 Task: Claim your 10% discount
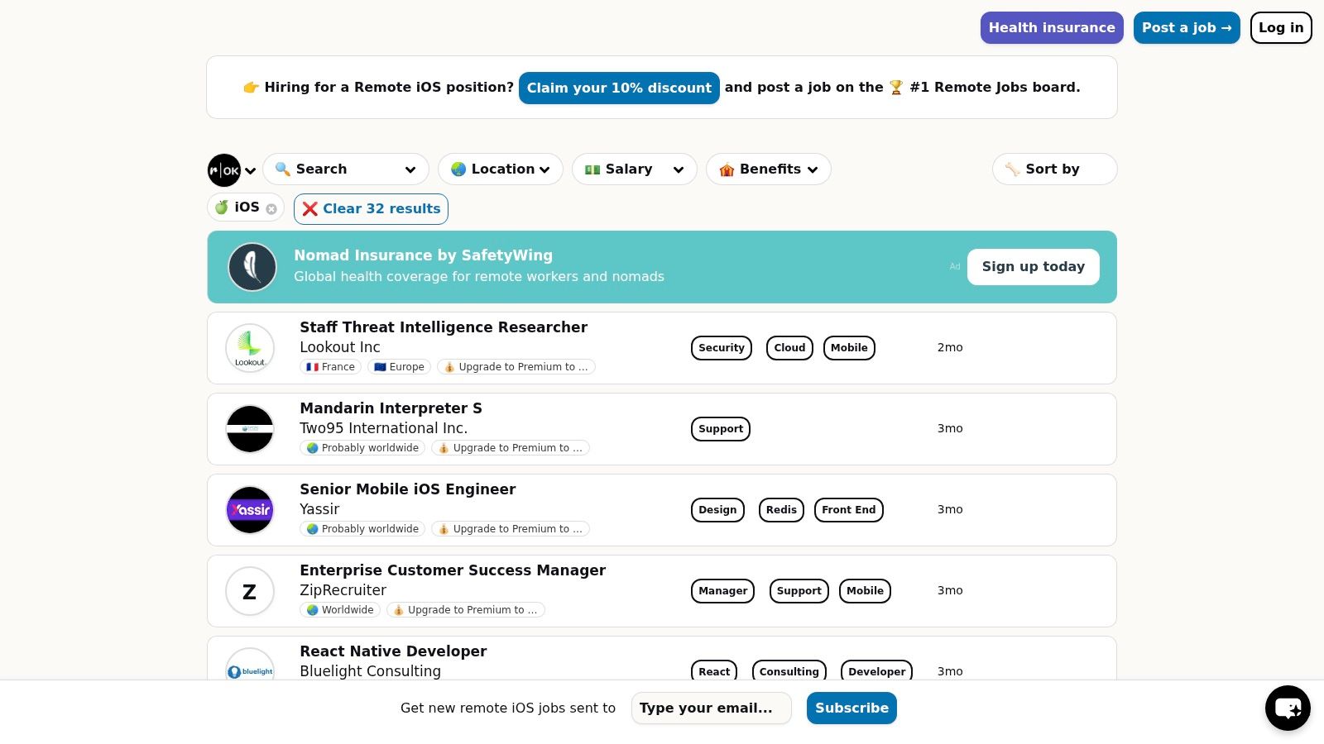(619, 88)
